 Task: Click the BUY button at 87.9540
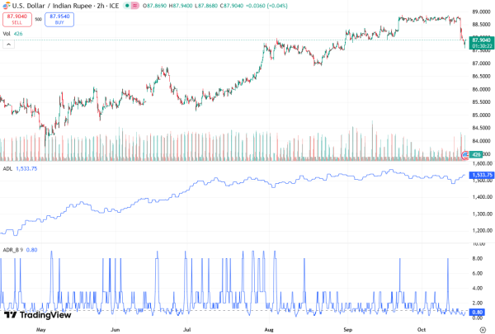(x=59, y=18)
